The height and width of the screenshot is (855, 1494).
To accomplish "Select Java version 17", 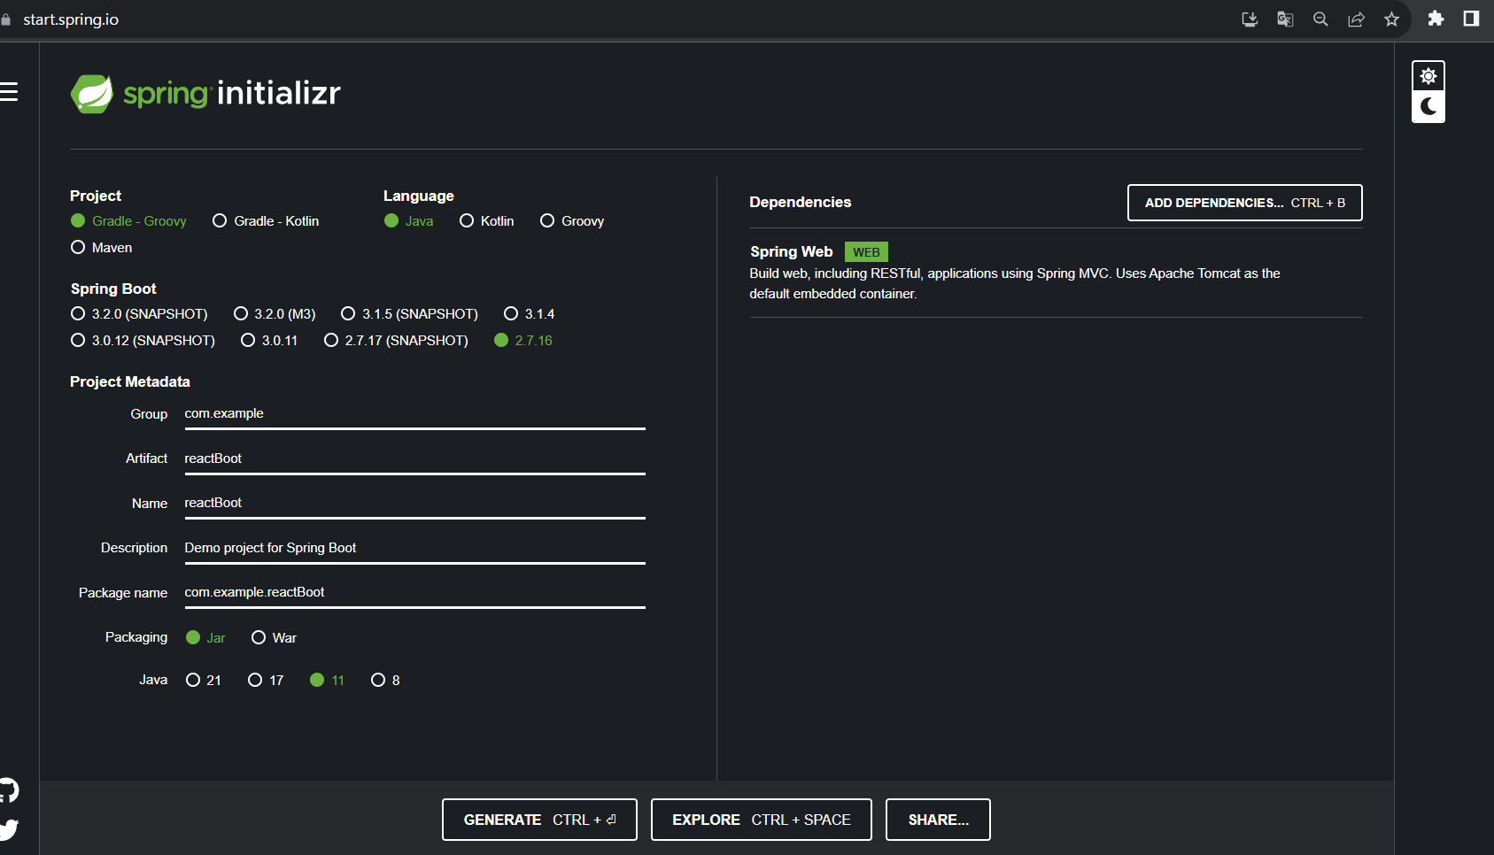I will click(x=266, y=681).
